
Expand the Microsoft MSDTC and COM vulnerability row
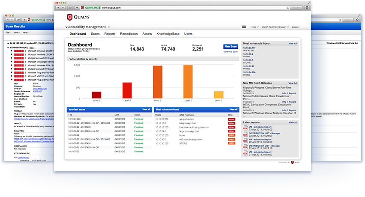pyautogui.click(x=12, y=76)
